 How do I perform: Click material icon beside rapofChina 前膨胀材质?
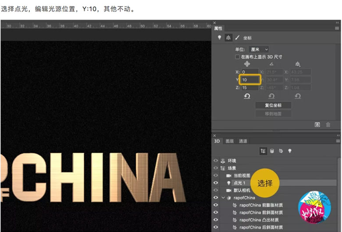click(235, 205)
